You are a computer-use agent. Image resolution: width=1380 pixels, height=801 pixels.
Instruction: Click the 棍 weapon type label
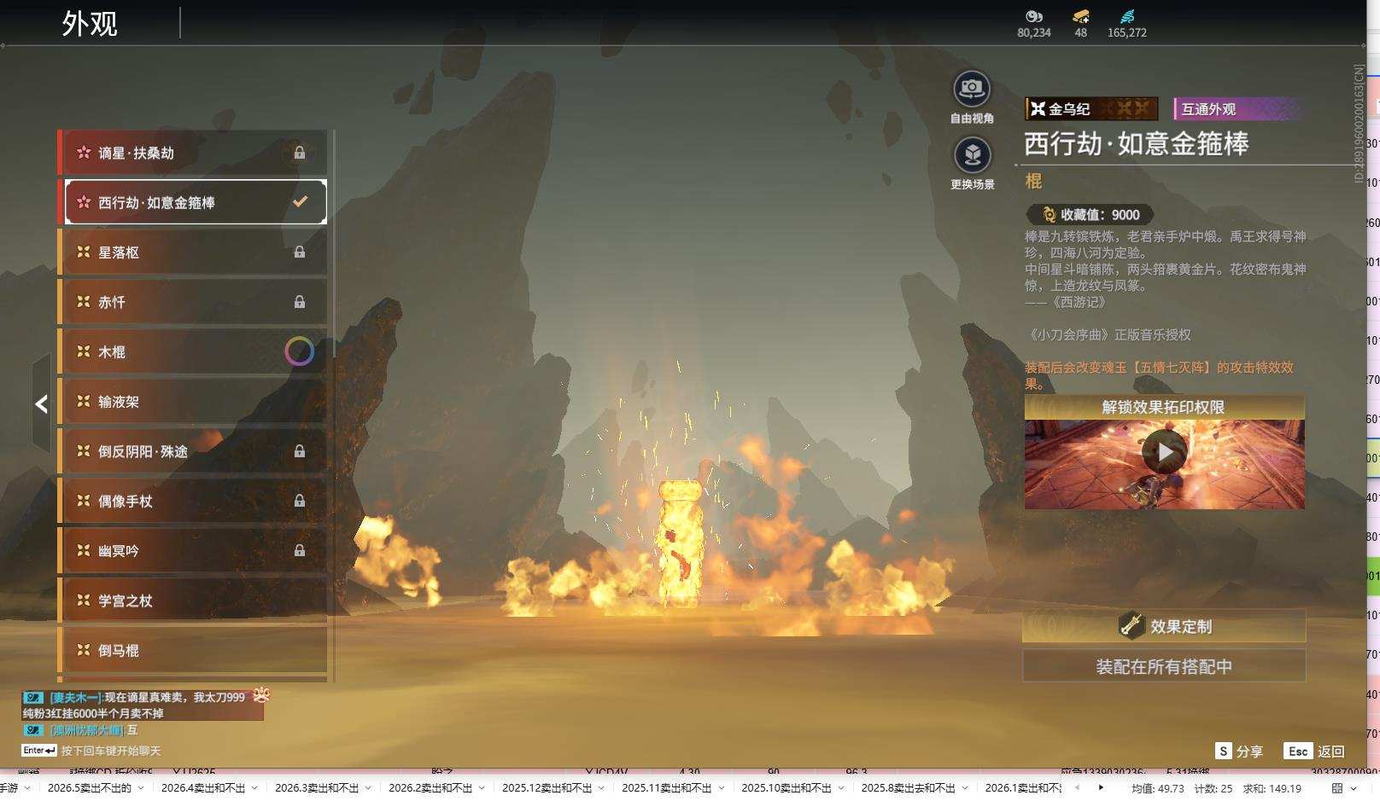[x=1033, y=181]
